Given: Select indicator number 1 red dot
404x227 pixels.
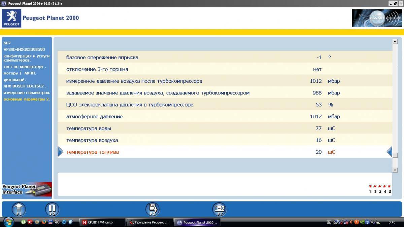Looking at the screenshot, I should point(370,186).
